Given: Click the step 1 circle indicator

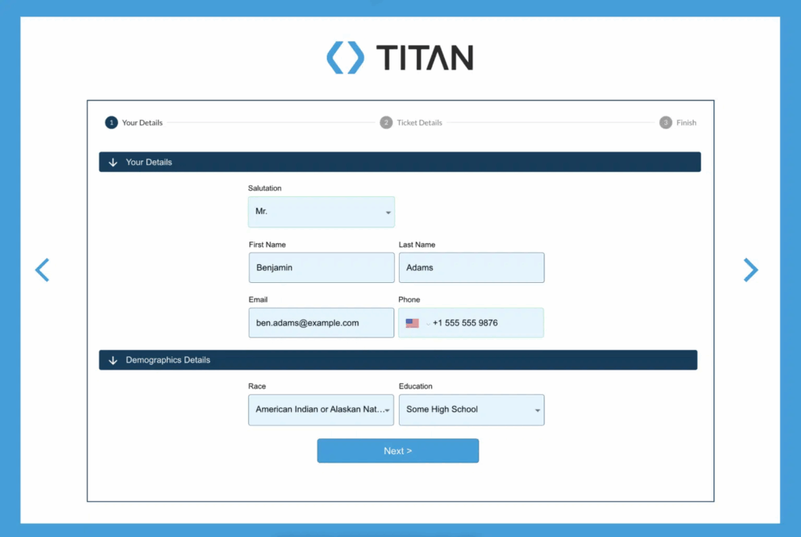Looking at the screenshot, I should click(x=111, y=122).
